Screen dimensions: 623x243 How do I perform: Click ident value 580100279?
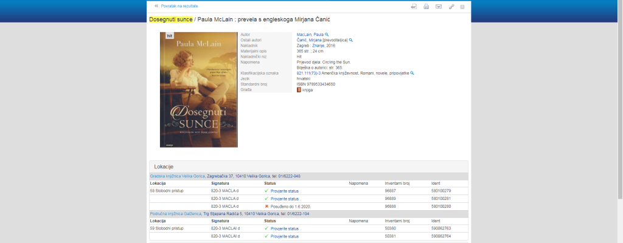tap(441, 191)
